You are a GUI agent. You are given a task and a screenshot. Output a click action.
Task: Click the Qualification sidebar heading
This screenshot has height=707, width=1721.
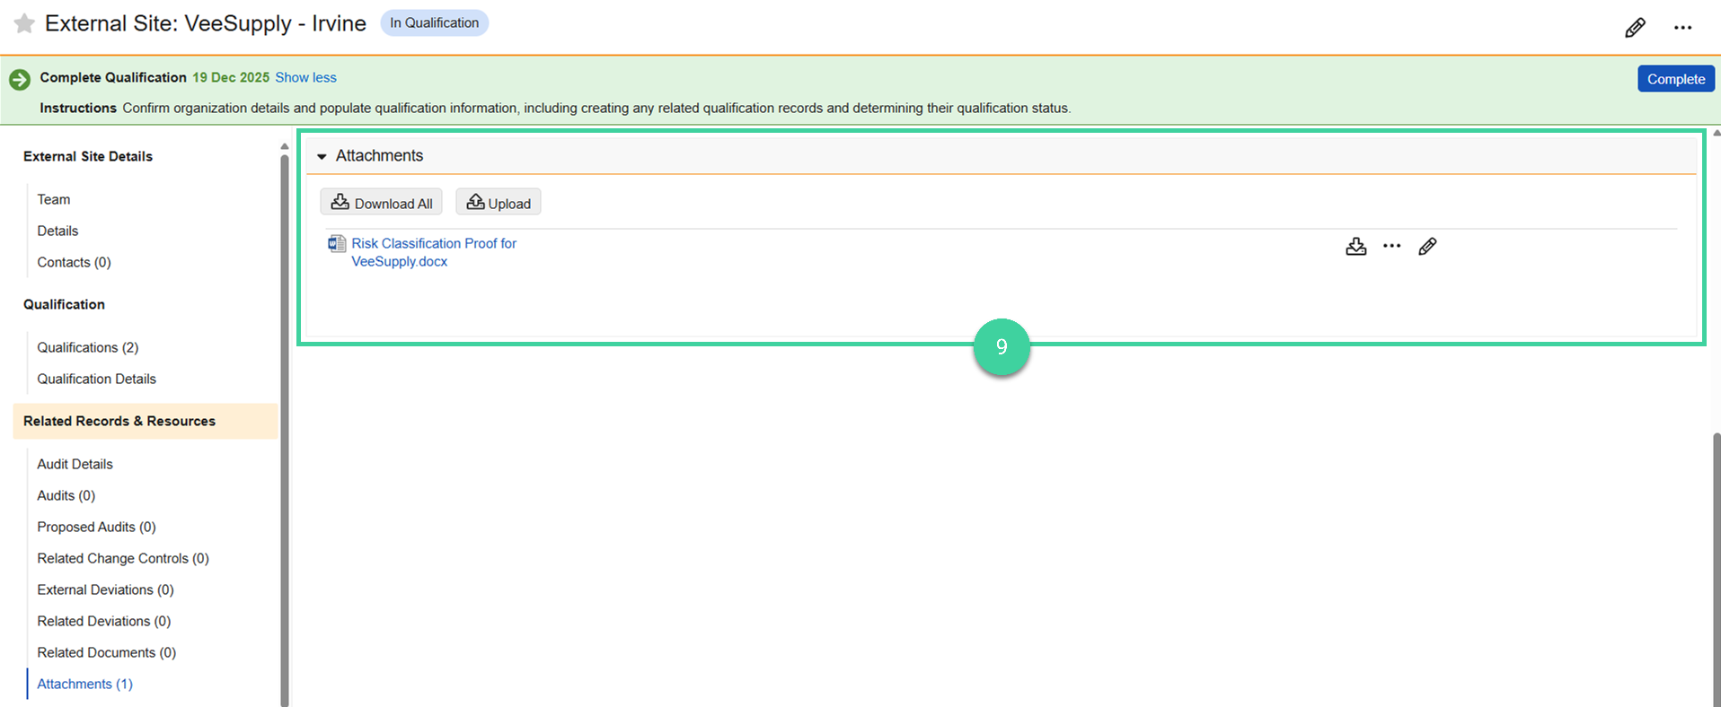coord(64,304)
